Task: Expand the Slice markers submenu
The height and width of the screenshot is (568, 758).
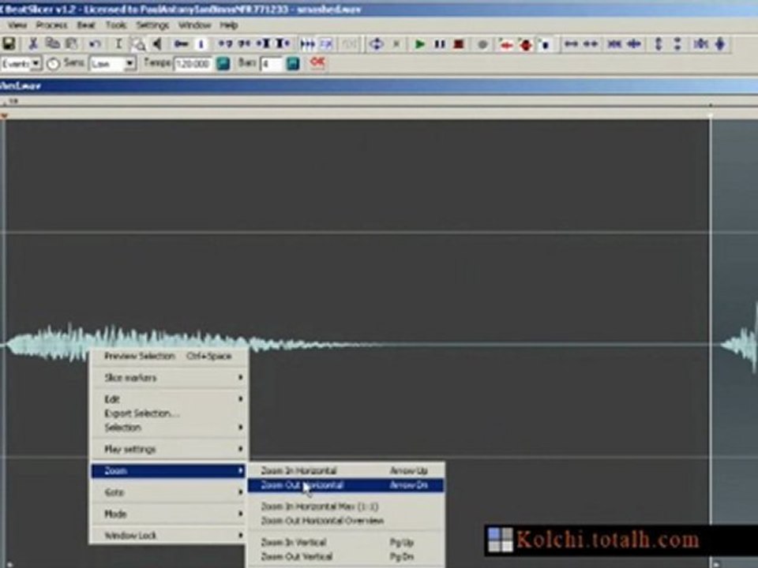Action: pyautogui.click(x=169, y=378)
